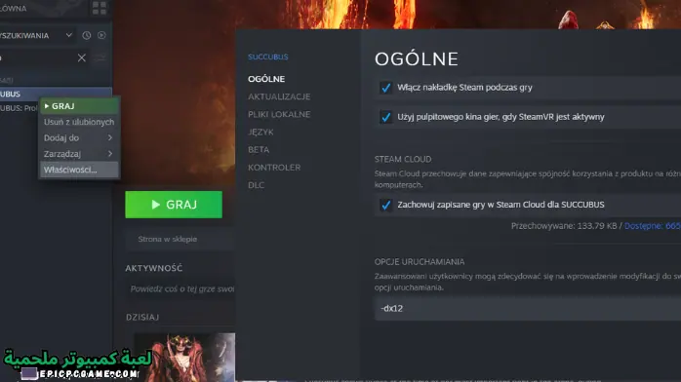Viewport: 681px width, 382px height.
Task: Switch to the AKTUALIZACJE tab
Action: tap(279, 96)
